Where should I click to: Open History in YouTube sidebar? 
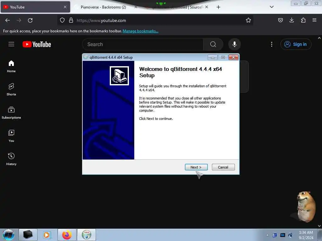point(11,159)
